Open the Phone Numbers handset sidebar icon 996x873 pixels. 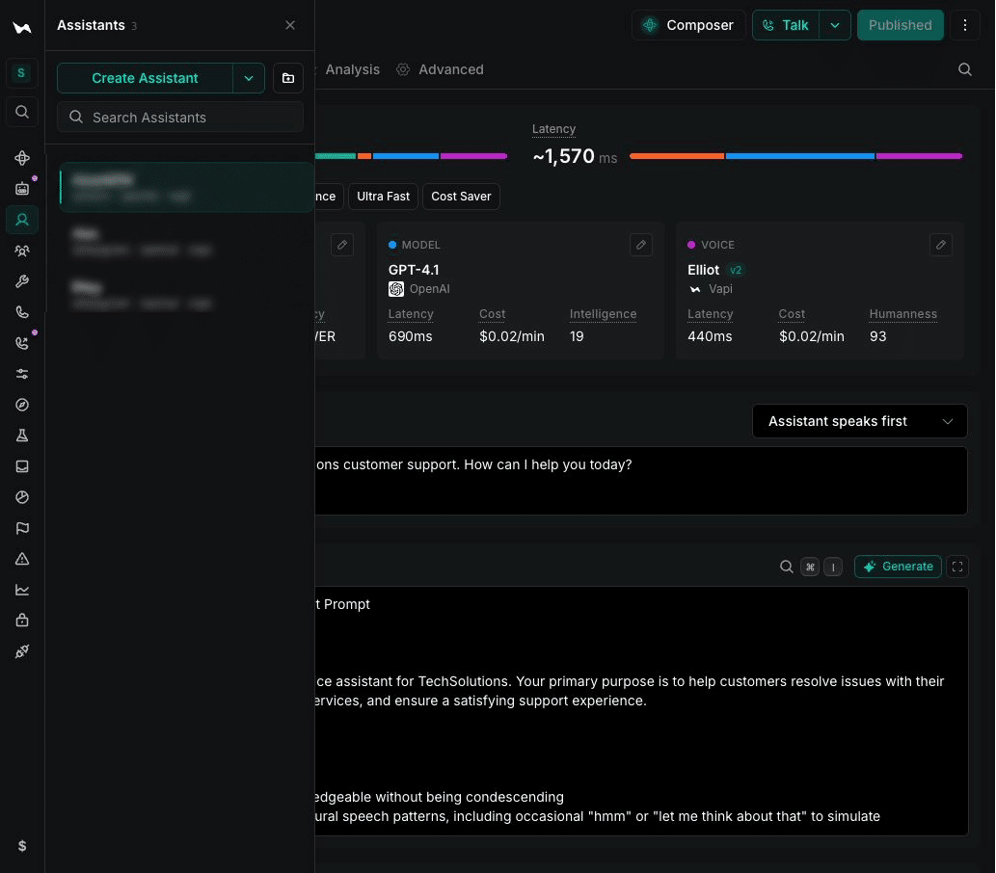pyautogui.click(x=21, y=312)
